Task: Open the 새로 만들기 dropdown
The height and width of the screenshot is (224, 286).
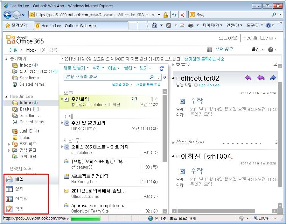Action: coord(76,68)
